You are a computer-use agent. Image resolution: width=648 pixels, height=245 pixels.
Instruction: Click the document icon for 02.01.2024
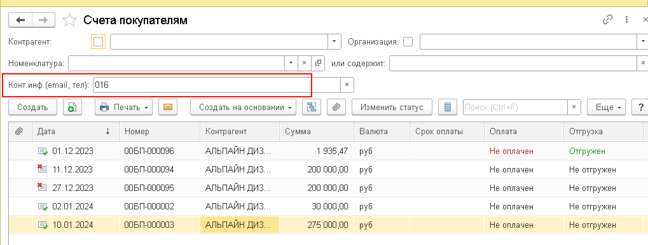pyautogui.click(x=43, y=206)
